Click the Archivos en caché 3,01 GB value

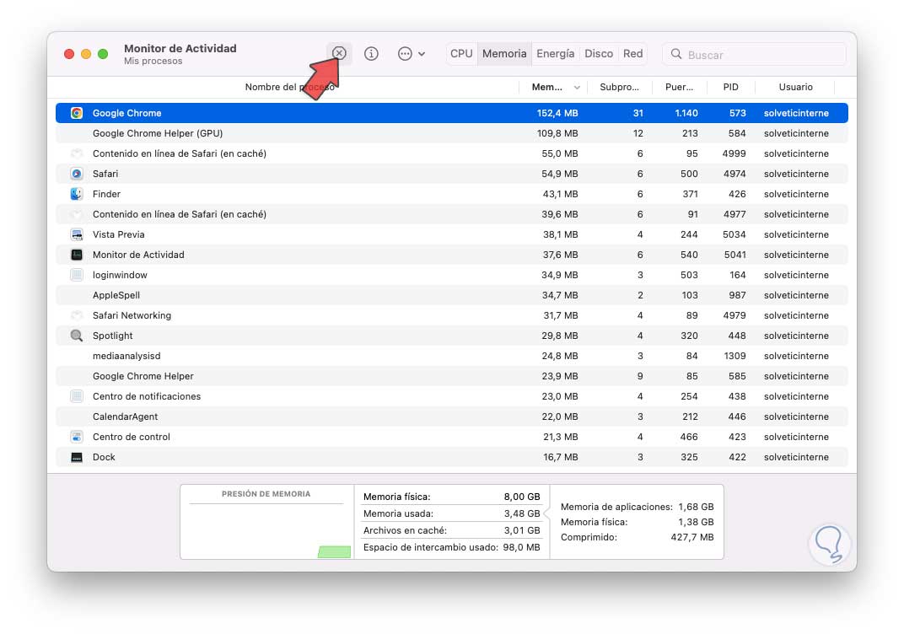522,530
